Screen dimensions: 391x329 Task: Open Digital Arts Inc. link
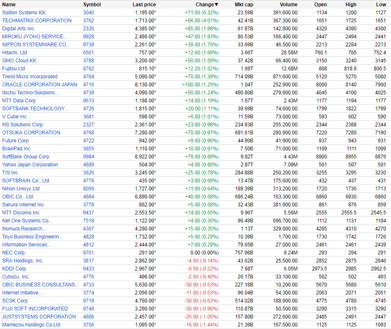tap(19, 28)
